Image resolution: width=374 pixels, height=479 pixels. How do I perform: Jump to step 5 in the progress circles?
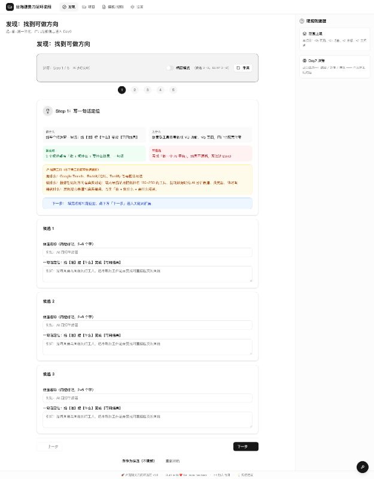[172, 90]
